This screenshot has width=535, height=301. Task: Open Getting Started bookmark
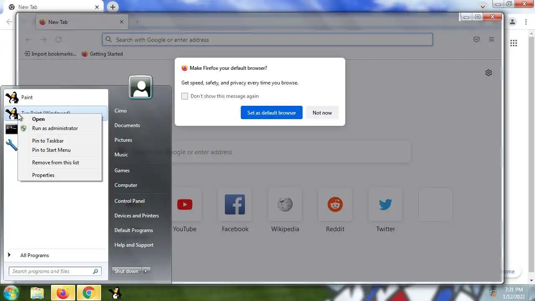102,54
